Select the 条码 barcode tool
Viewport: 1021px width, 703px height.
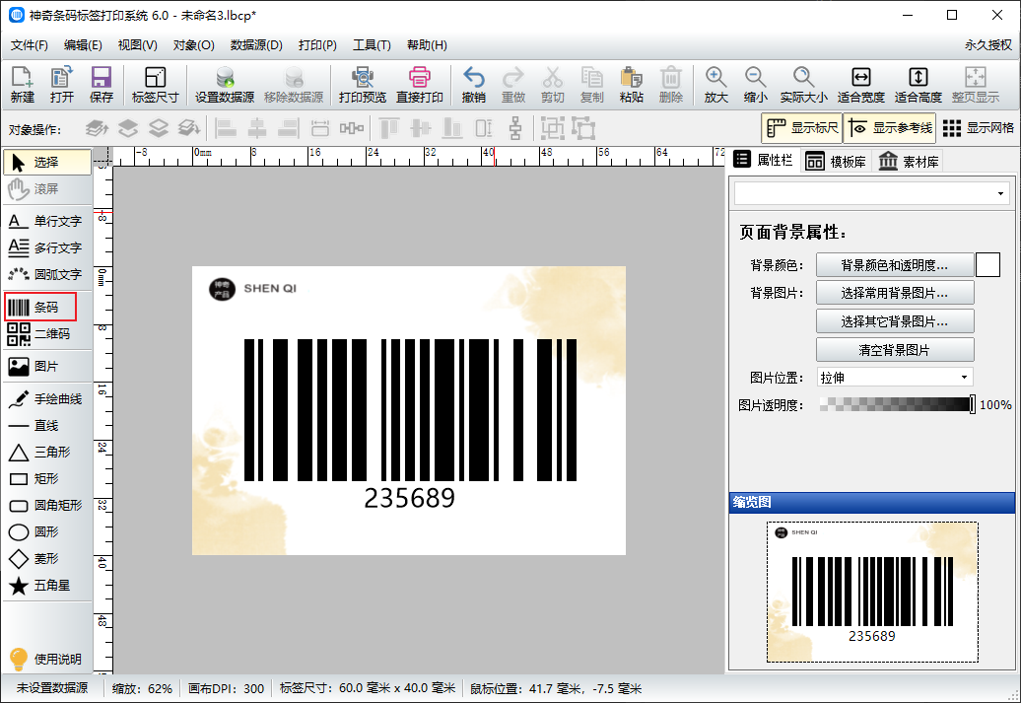point(40,307)
